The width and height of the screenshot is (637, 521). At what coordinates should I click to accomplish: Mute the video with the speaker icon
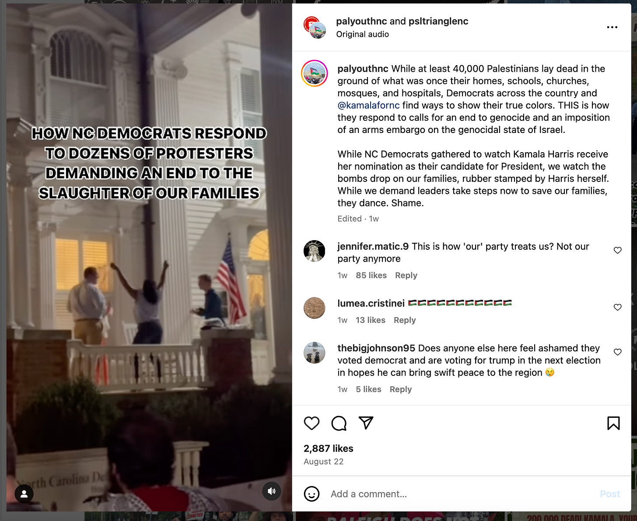[x=272, y=491]
